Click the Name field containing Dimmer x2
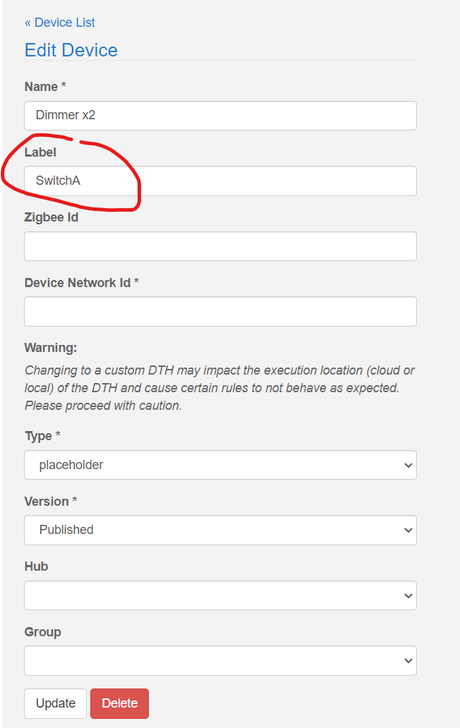The image size is (460, 728). pyautogui.click(x=220, y=116)
